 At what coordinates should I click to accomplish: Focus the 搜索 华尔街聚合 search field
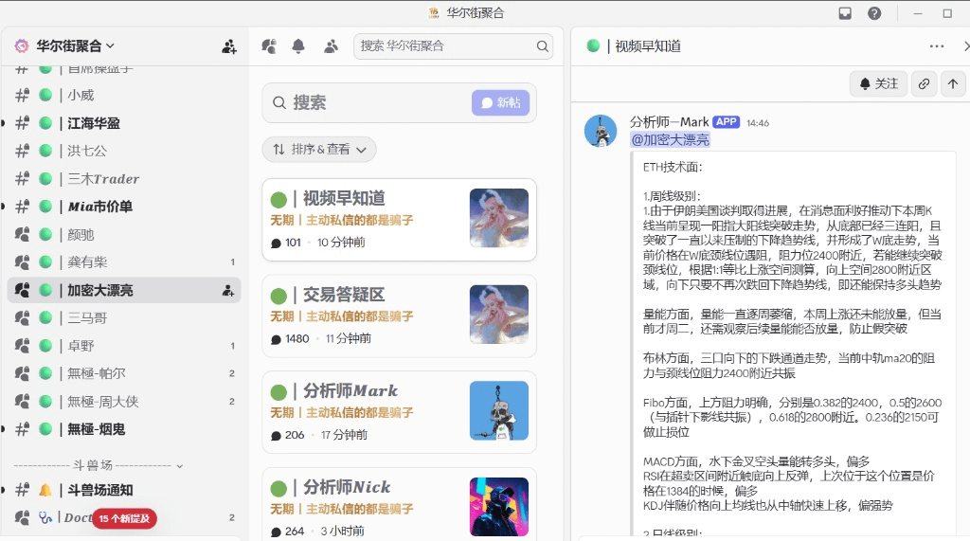(x=443, y=45)
